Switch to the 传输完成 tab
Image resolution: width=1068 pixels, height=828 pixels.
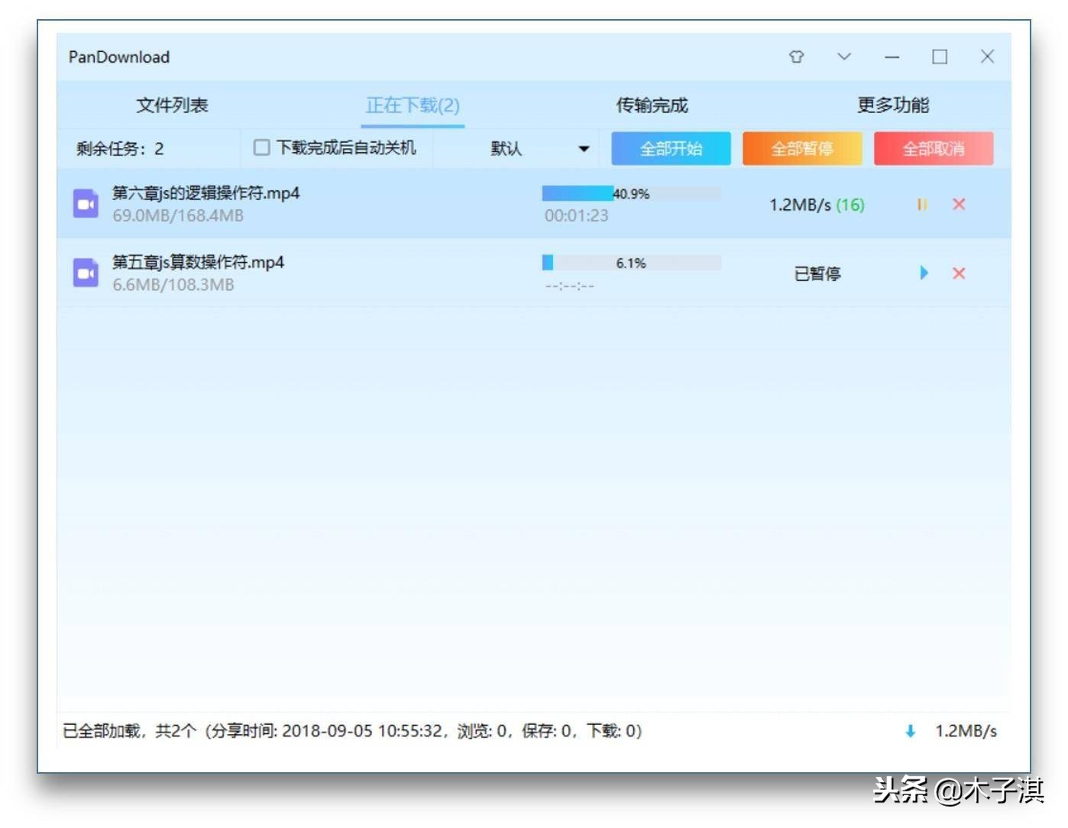click(x=652, y=105)
